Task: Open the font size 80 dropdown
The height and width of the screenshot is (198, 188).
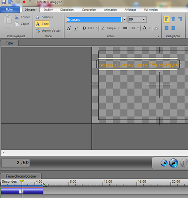Action: pos(144,19)
